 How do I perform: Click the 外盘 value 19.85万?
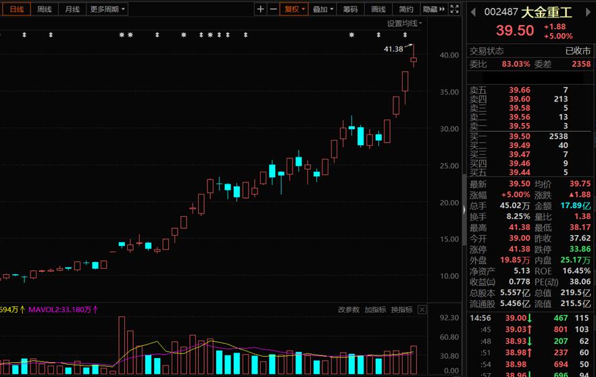pos(515,260)
